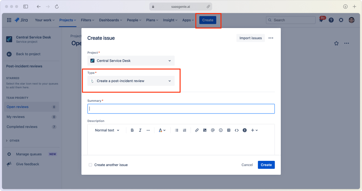Open Apps menu
Screen dimensions: 362x191
pos(188,20)
